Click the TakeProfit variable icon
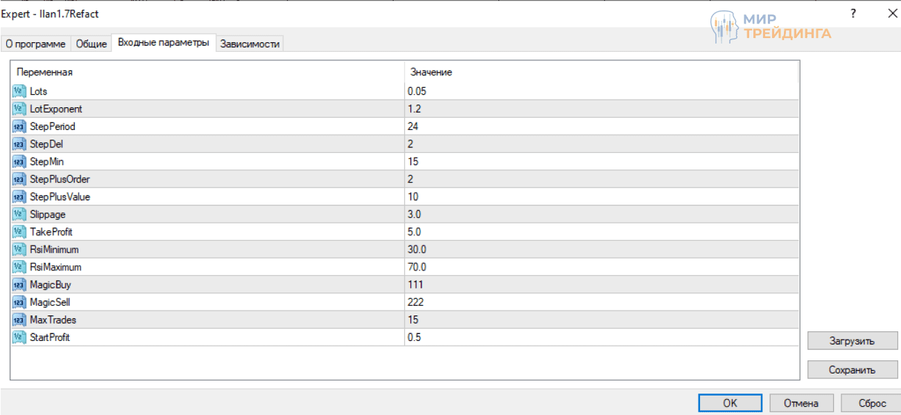Viewport: 901px width, 415px height. point(19,232)
